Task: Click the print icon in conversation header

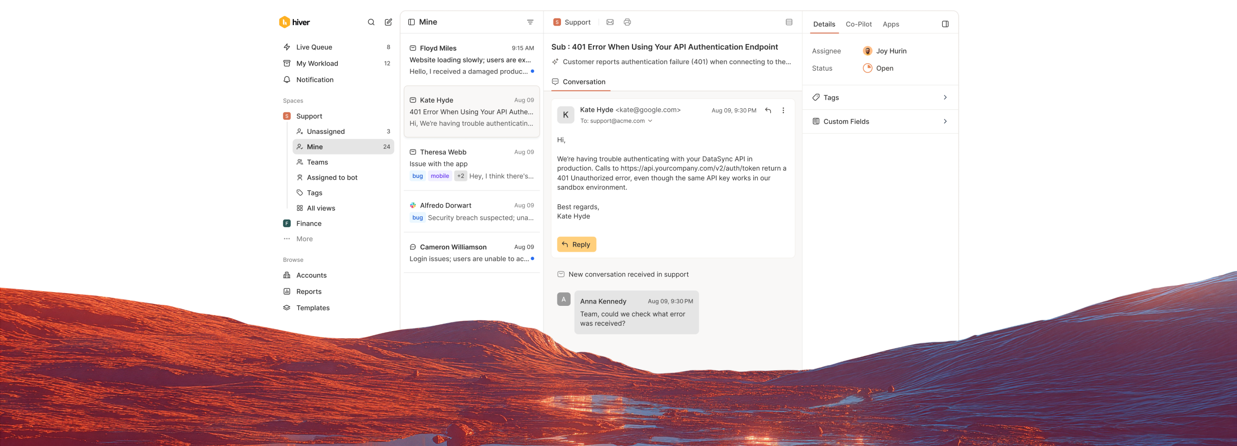Action: click(627, 22)
